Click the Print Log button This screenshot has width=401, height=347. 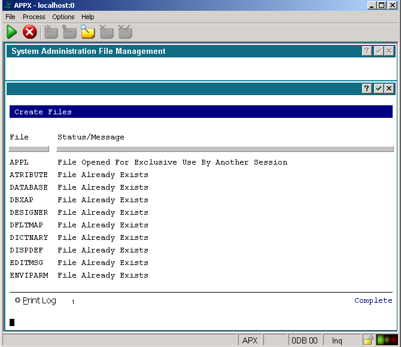[x=39, y=300]
